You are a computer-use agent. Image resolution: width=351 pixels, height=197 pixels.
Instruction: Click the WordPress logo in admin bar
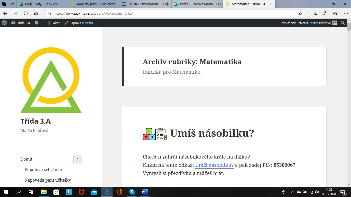pos(4,23)
